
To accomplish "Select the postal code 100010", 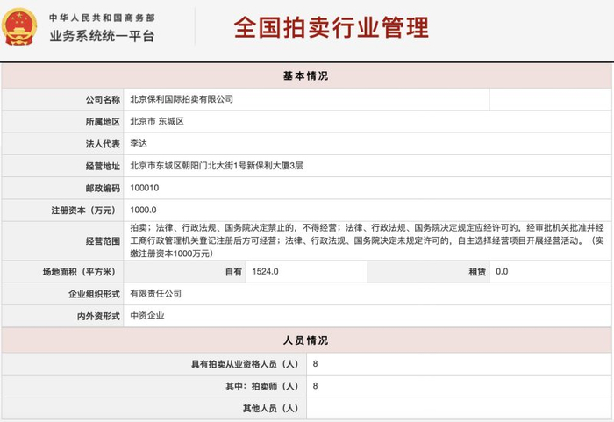I will click(x=145, y=188).
